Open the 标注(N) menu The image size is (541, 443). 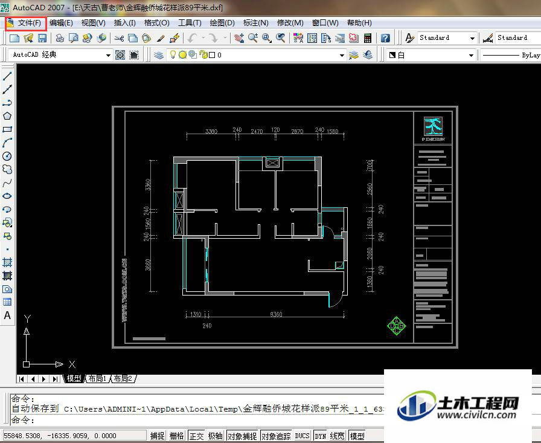point(255,23)
